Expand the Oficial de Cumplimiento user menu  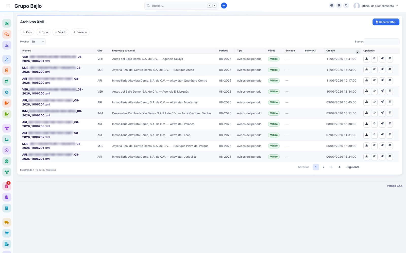tap(376, 6)
